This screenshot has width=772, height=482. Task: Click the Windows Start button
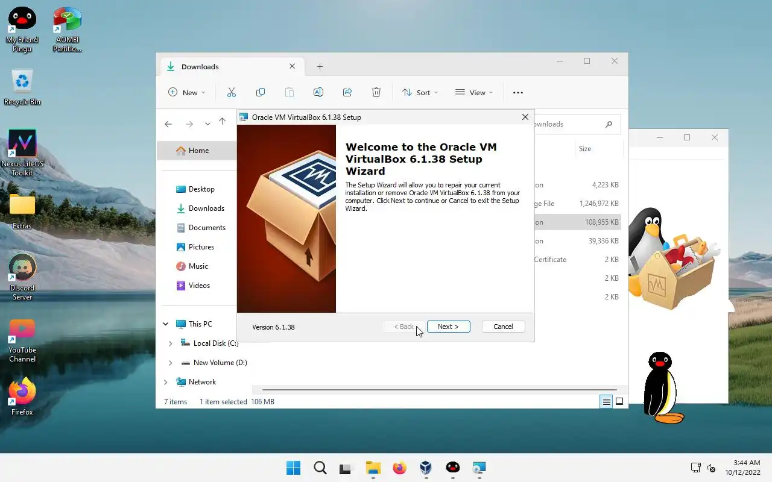294,468
